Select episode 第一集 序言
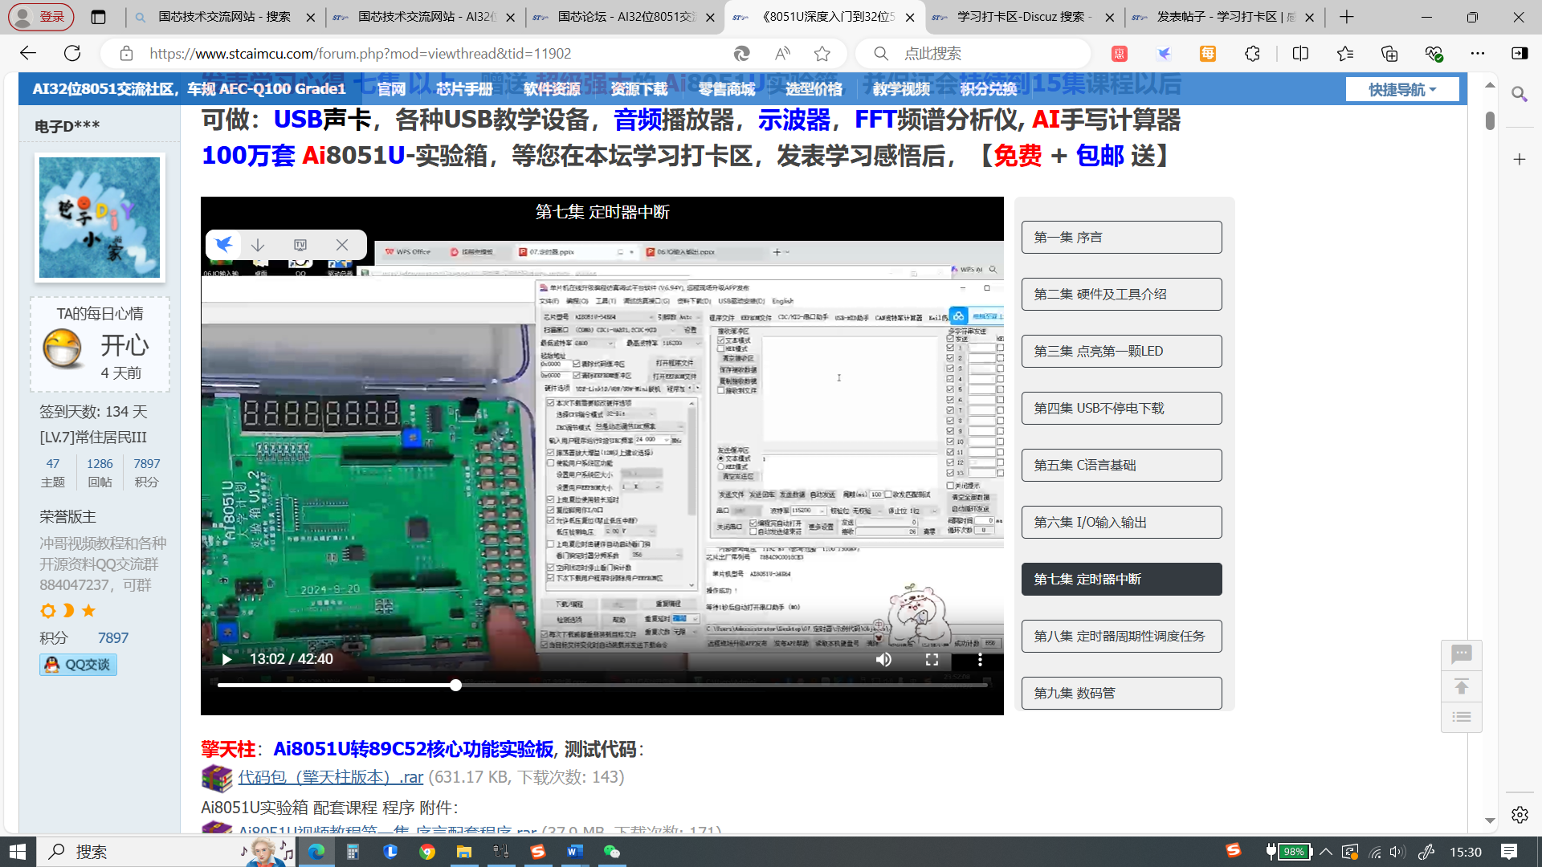 click(1121, 237)
